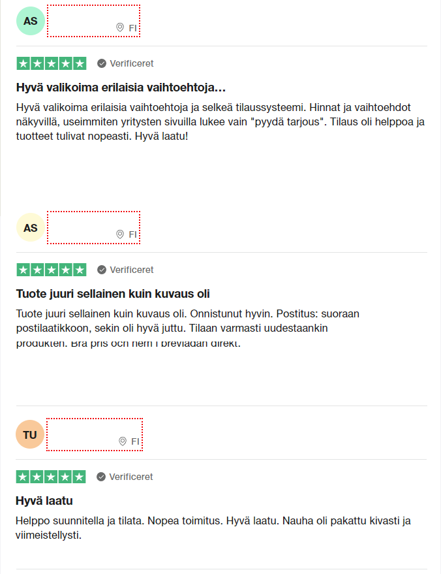Click the green AS avatar in first review
This screenshot has height=574, width=441.
[31, 21]
